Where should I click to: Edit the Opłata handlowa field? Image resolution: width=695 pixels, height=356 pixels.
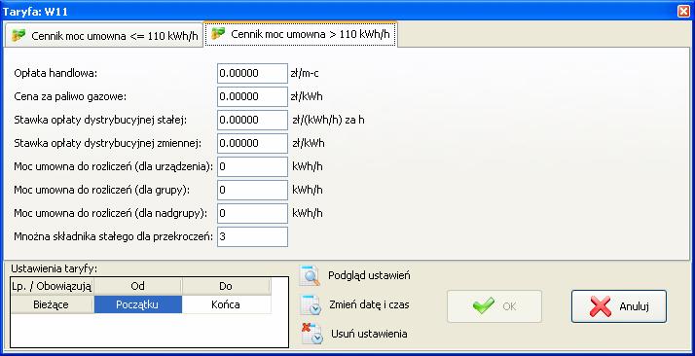pyautogui.click(x=252, y=73)
